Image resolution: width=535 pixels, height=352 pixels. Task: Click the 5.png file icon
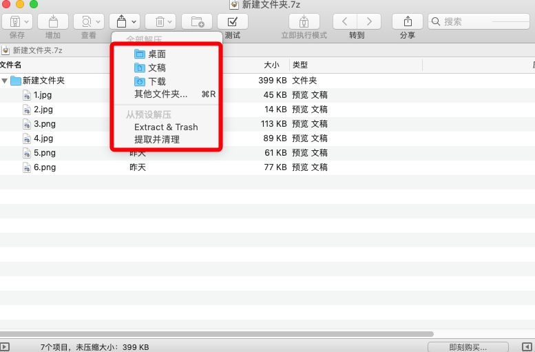tap(27, 153)
